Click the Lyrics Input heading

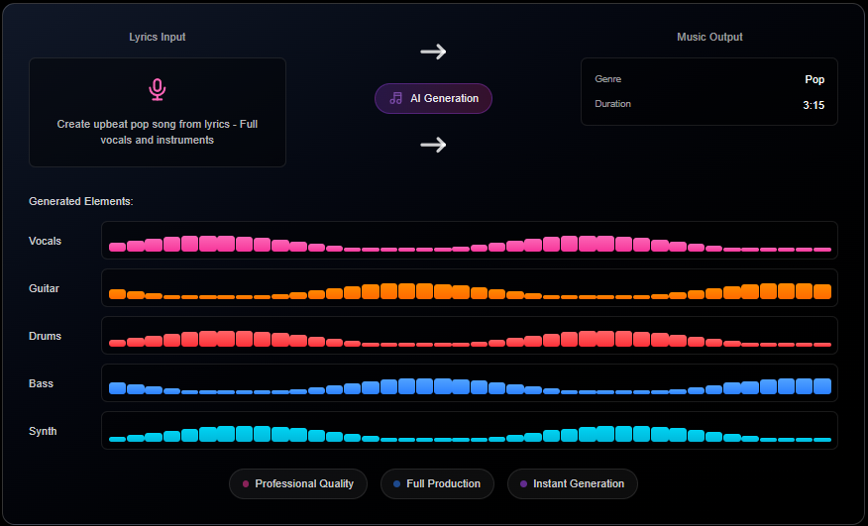tap(158, 37)
